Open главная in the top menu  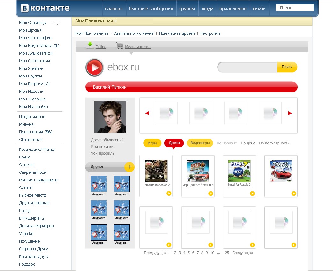pos(114,9)
